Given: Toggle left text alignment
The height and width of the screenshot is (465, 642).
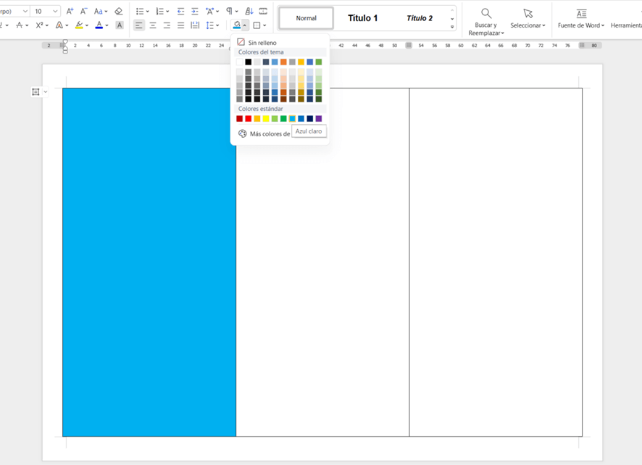Looking at the screenshot, I should click(x=139, y=25).
